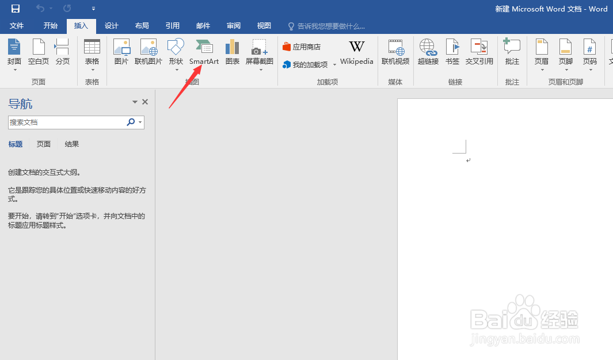The image size is (613, 360).
Task: Add a bookmark with 书签
Action: click(452, 52)
